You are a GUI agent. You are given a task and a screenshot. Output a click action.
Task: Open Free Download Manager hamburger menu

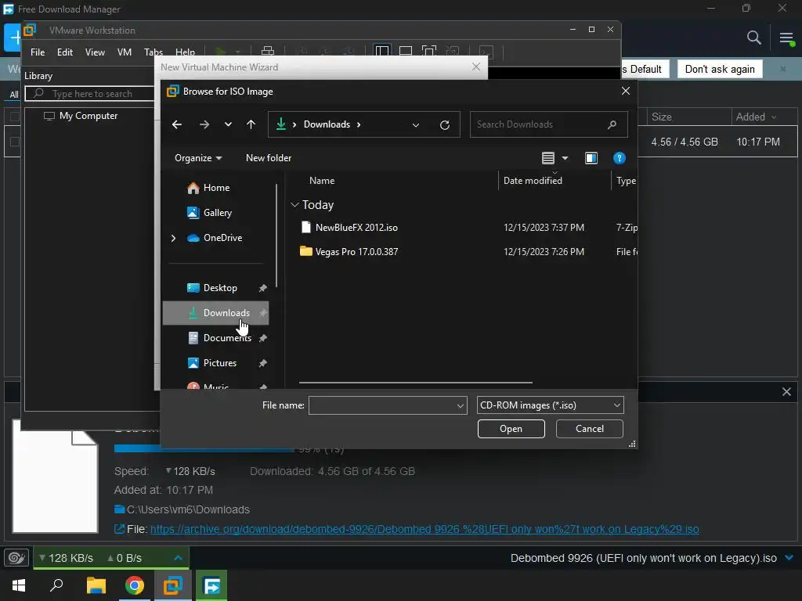click(x=786, y=38)
